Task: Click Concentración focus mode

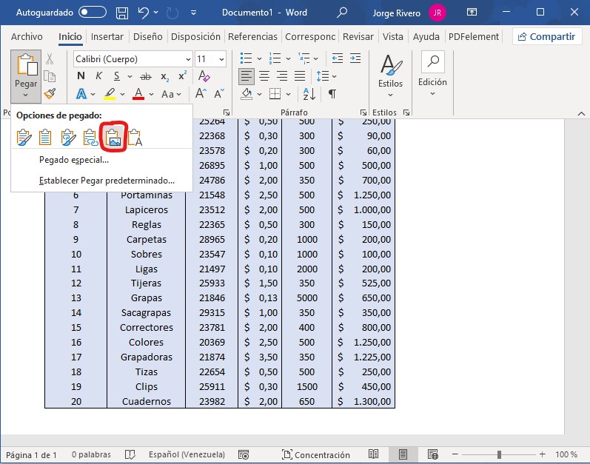Action: [x=316, y=455]
